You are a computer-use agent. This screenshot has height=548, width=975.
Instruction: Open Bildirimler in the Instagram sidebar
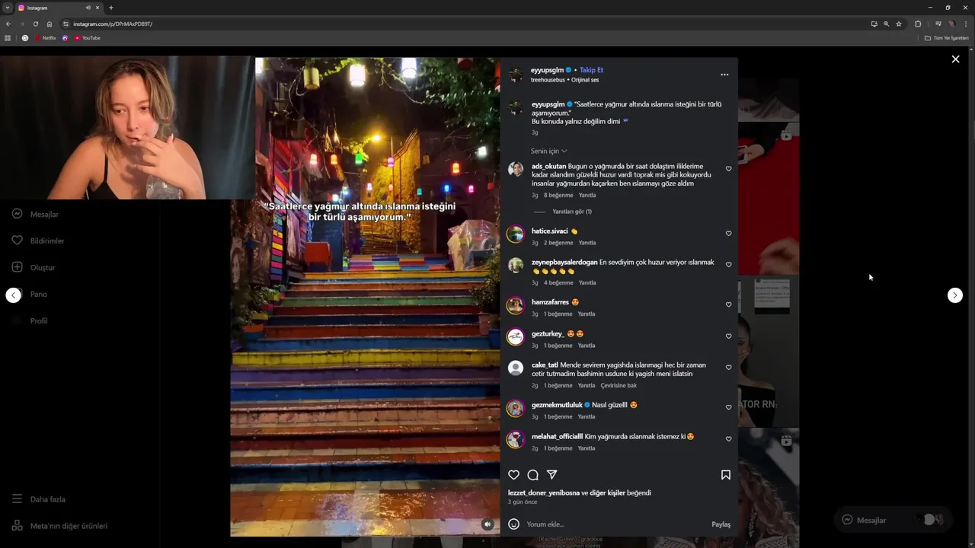point(38,241)
